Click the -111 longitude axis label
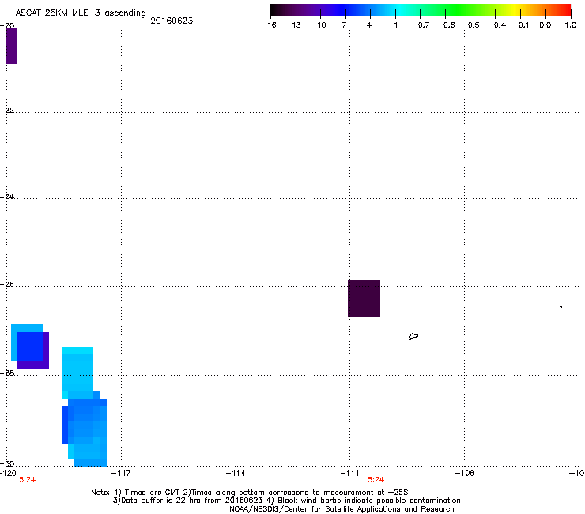The width and height of the screenshot is (585, 514). 349,473
